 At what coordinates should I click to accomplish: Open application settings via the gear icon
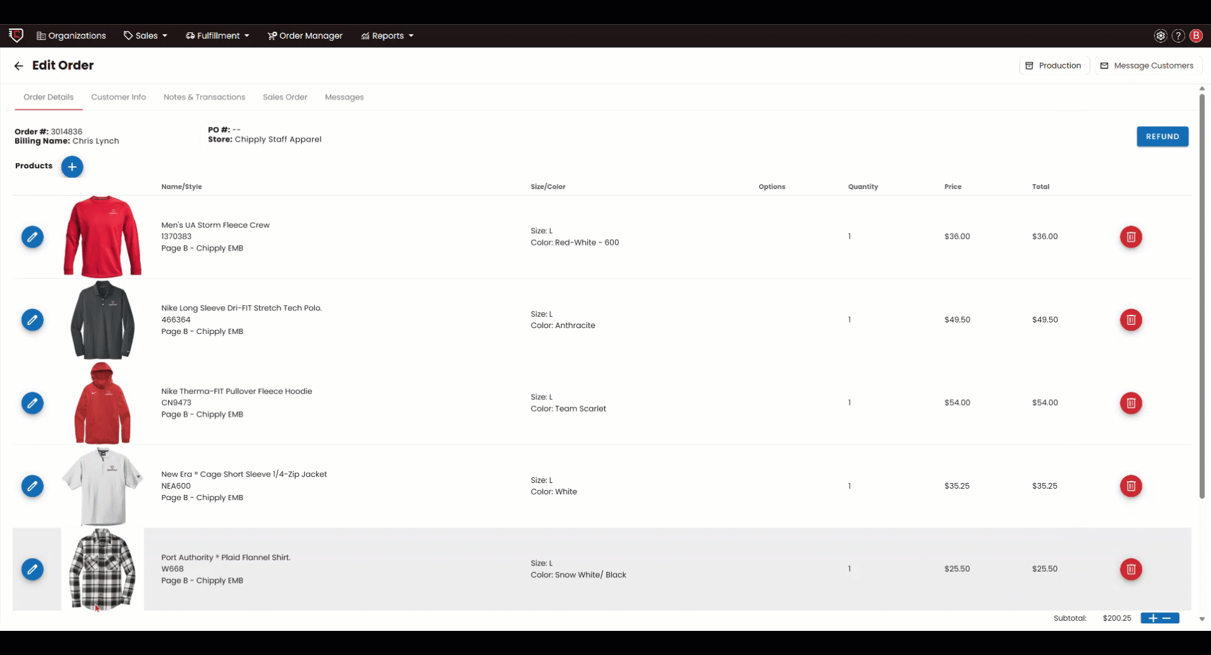[1160, 36]
